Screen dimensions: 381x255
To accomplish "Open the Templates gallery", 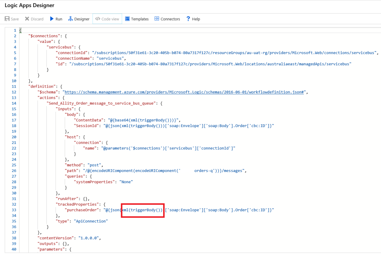I will click(137, 19).
